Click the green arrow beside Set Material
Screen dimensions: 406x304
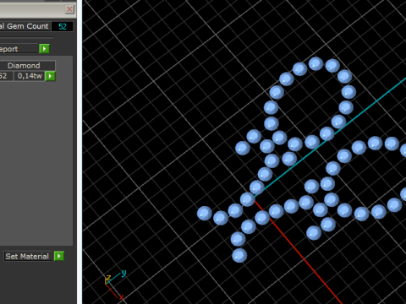pos(59,256)
